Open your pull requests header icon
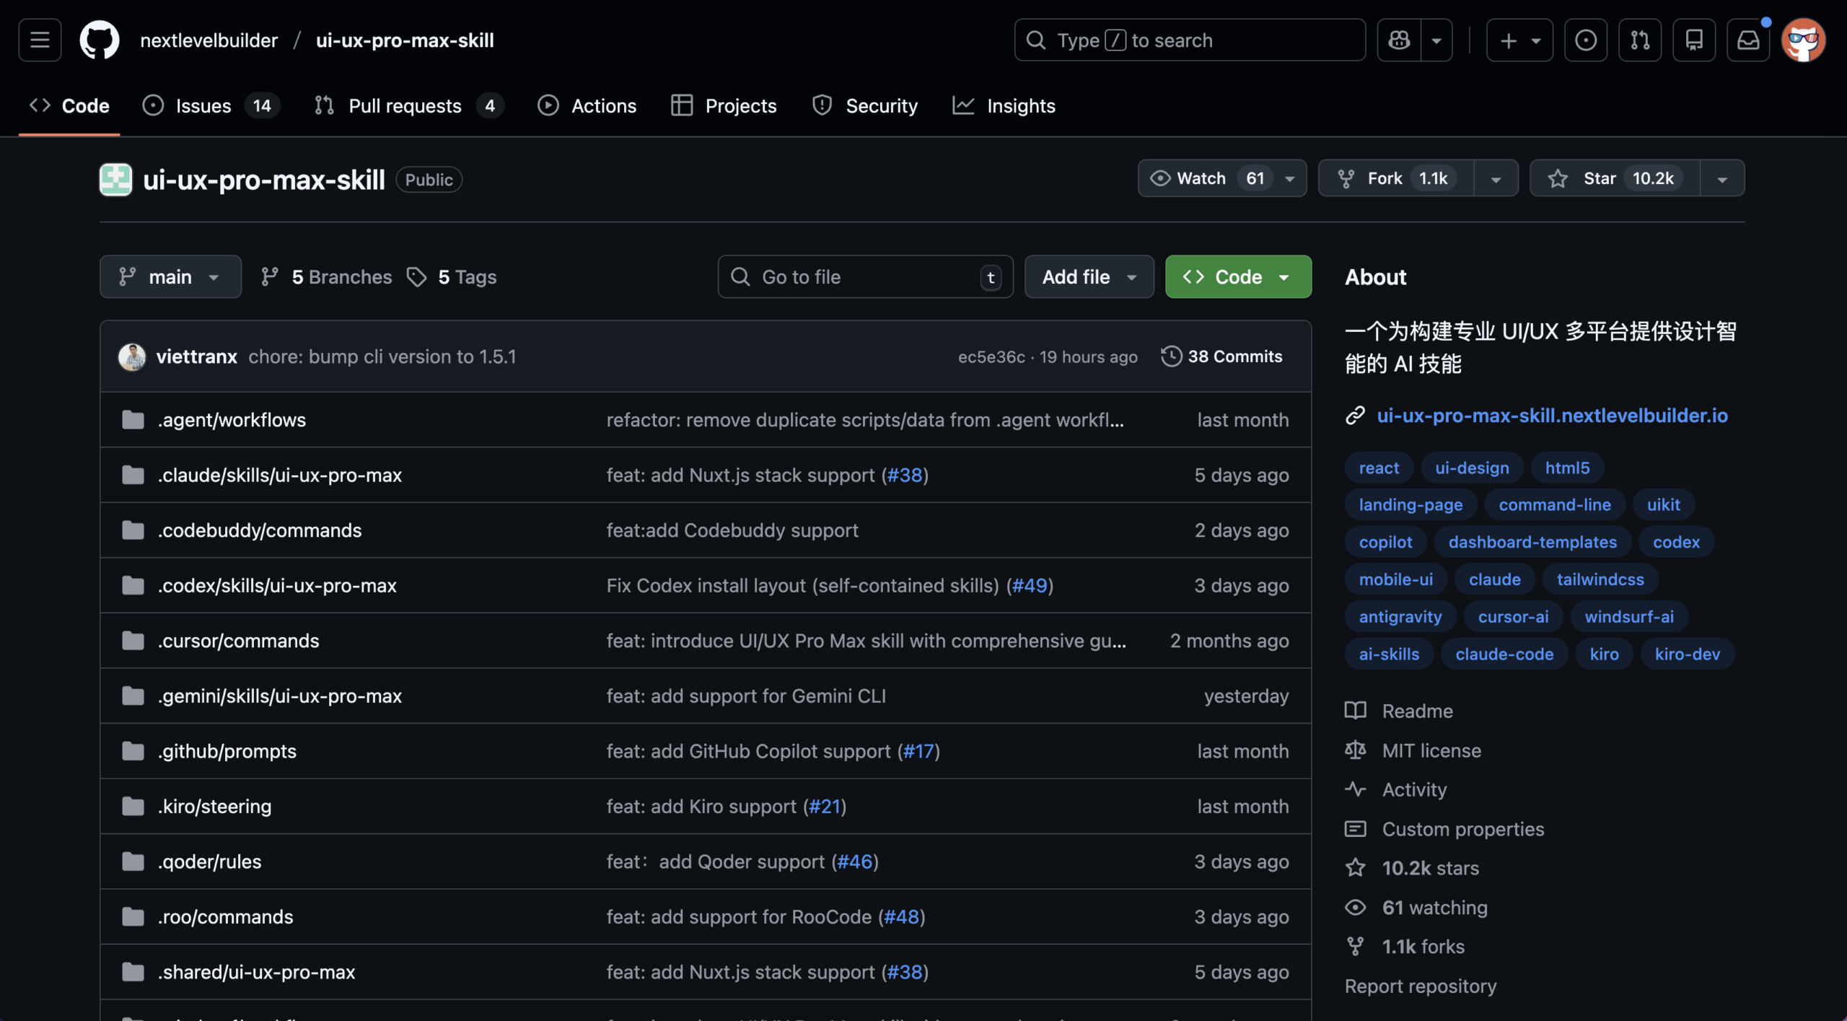This screenshot has height=1021, width=1847. (1639, 40)
